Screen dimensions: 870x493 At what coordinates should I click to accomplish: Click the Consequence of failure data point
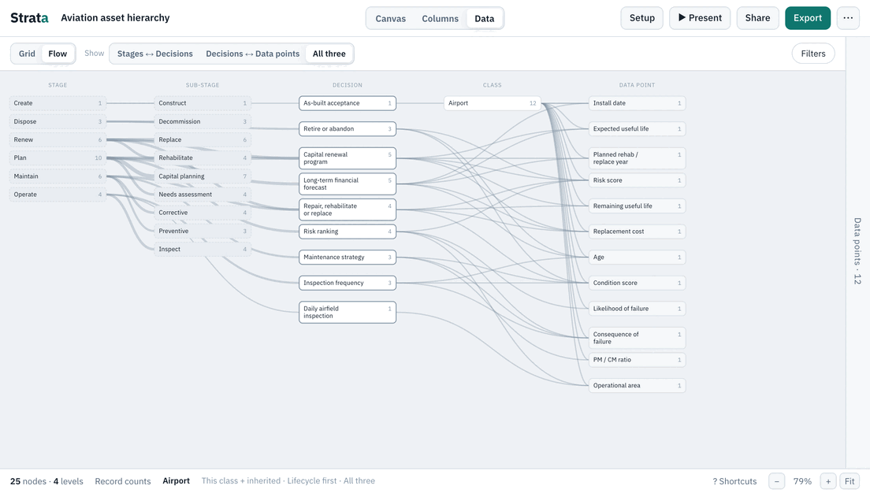tap(637, 338)
